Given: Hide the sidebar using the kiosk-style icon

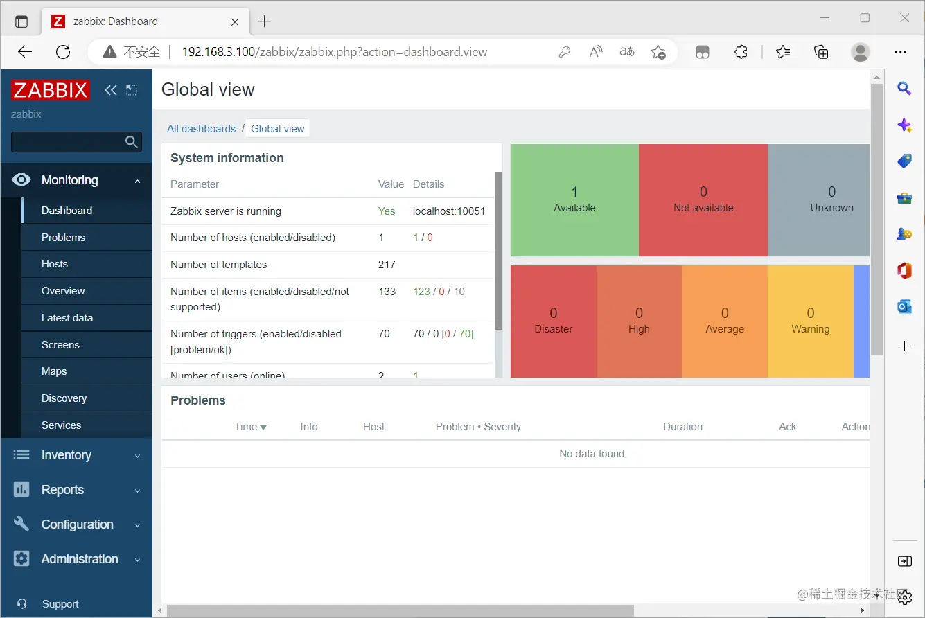Looking at the screenshot, I should (132, 90).
